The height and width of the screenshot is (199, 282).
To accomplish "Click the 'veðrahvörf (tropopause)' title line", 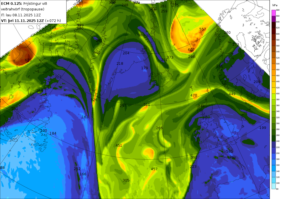I will [23, 9].
